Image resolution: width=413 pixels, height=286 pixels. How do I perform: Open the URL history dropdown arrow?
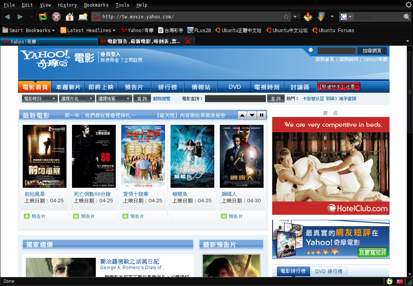[295, 17]
